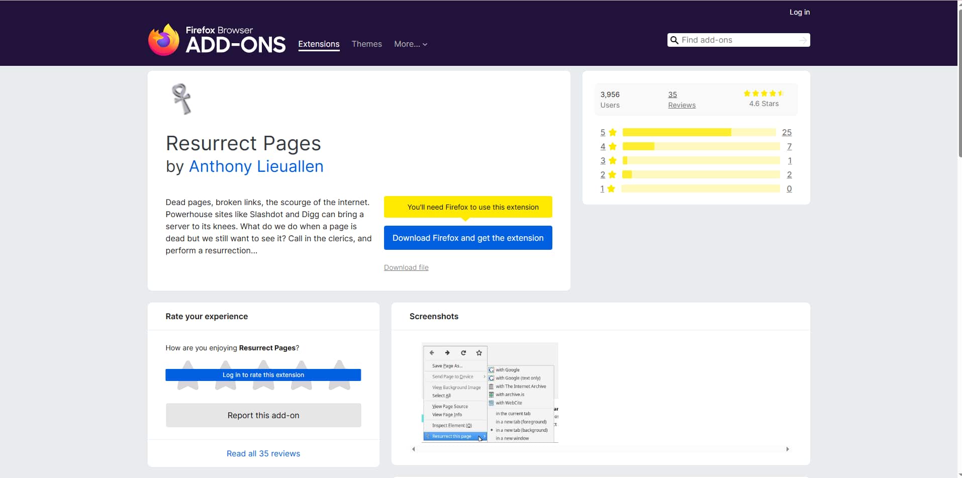Expand the More... dropdown menu
This screenshot has width=962, height=478.
pyautogui.click(x=410, y=44)
